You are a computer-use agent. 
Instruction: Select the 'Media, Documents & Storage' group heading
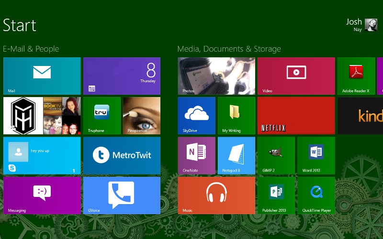[229, 49]
